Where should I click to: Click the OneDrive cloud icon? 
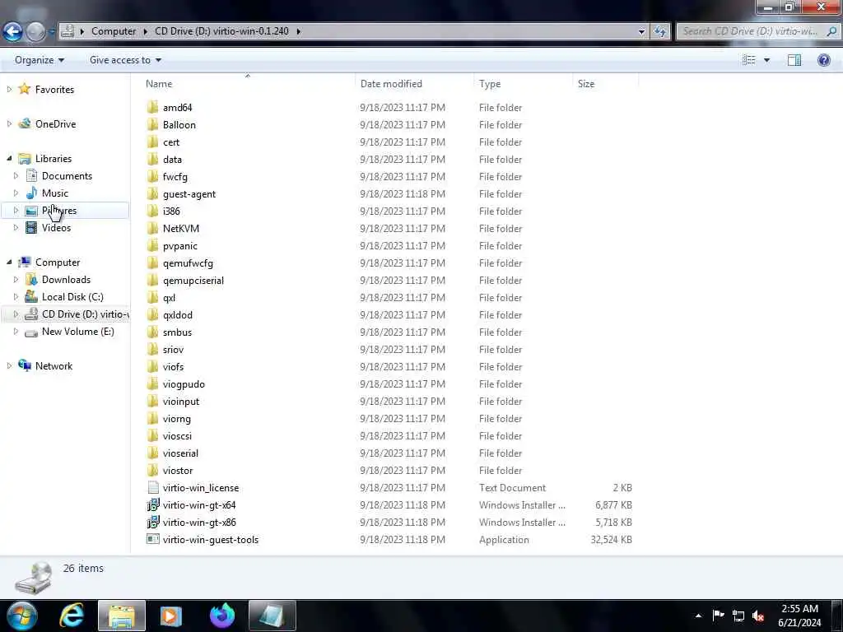click(x=24, y=123)
